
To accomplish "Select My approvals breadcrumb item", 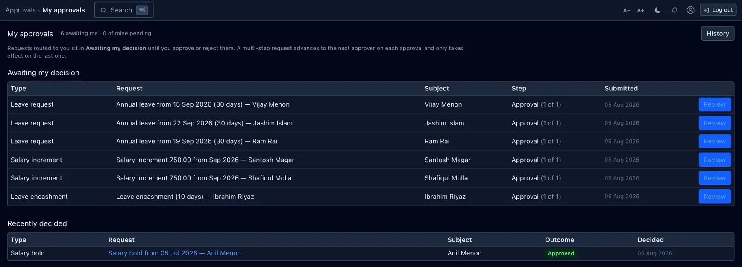I will [x=64, y=10].
